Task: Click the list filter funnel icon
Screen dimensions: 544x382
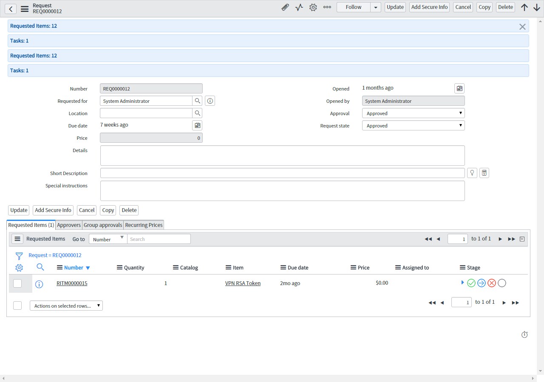Action: click(19, 256)
